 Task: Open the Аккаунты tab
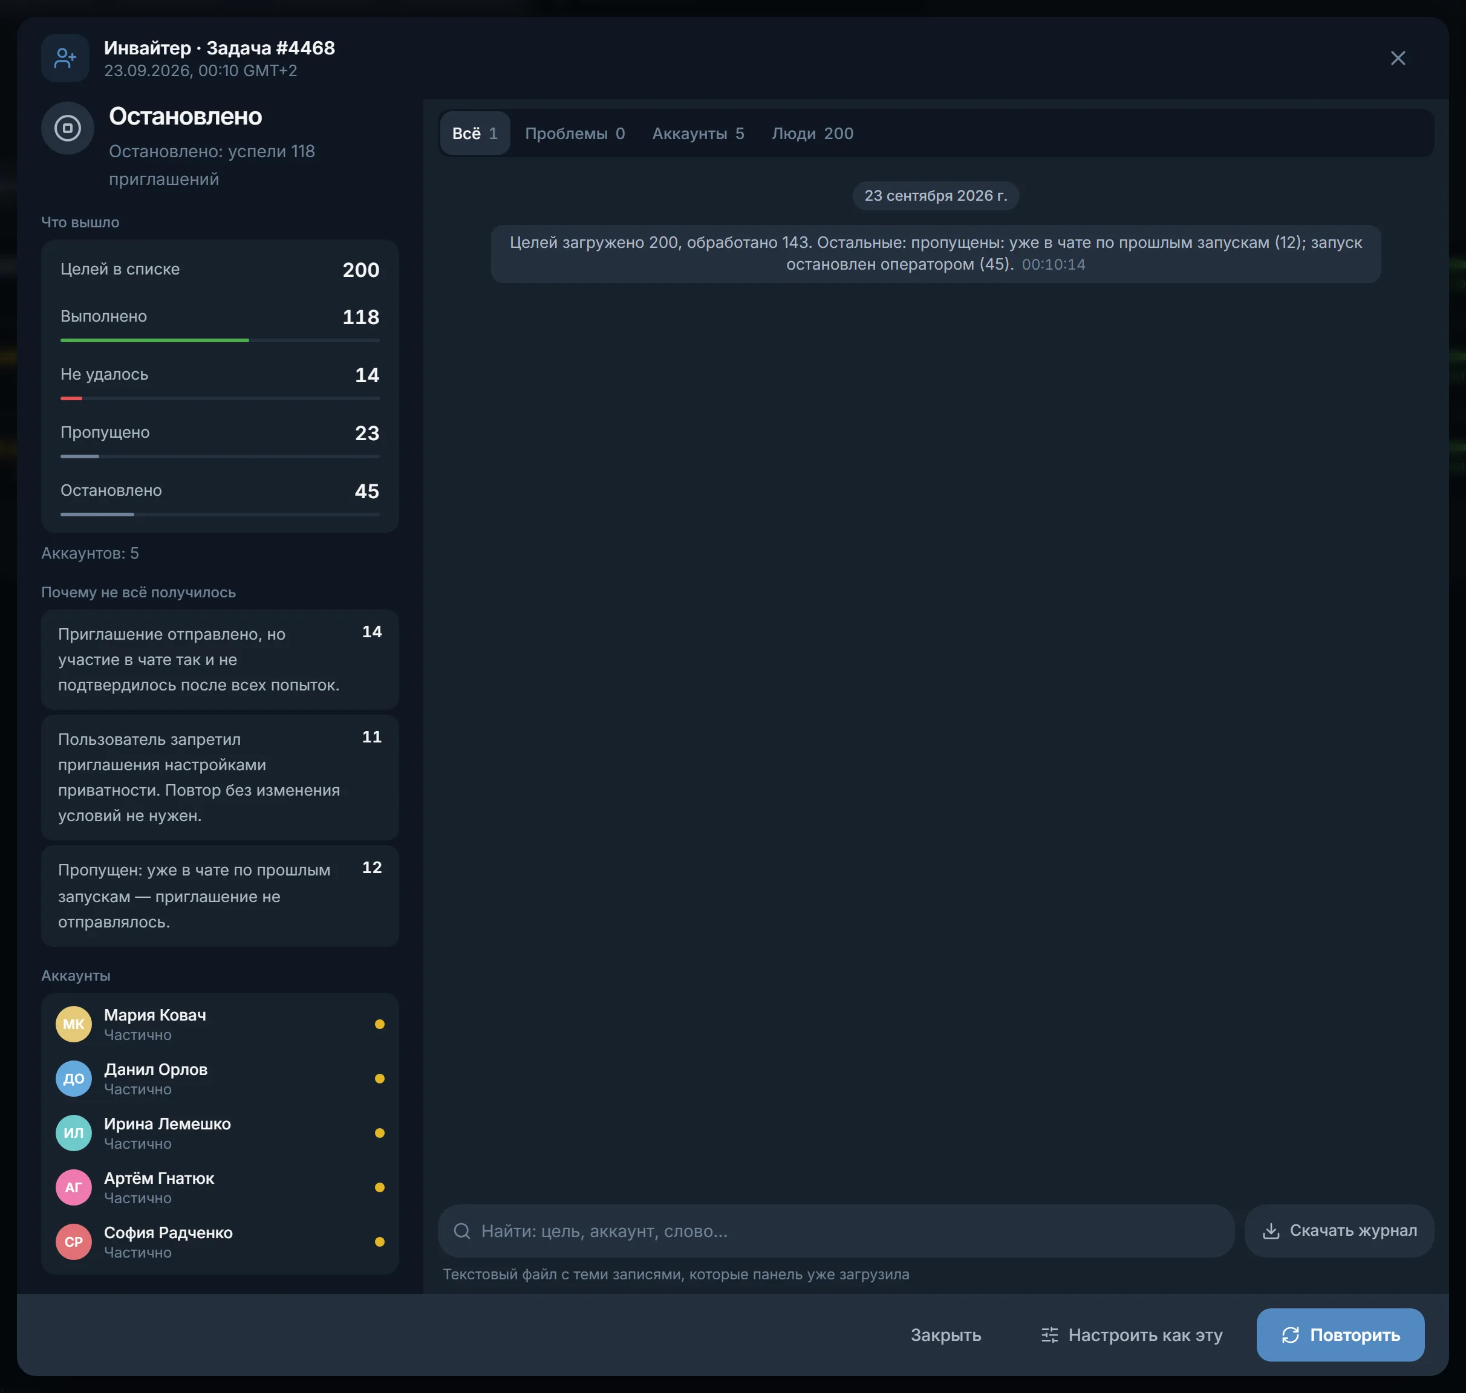coord(698,133)
